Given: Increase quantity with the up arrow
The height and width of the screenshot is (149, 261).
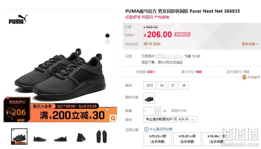Looking at the screenshot, I should pyautogui.click(x=158, y=109).
